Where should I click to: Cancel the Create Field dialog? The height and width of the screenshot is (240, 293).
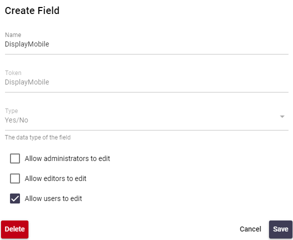pos(250,229)
